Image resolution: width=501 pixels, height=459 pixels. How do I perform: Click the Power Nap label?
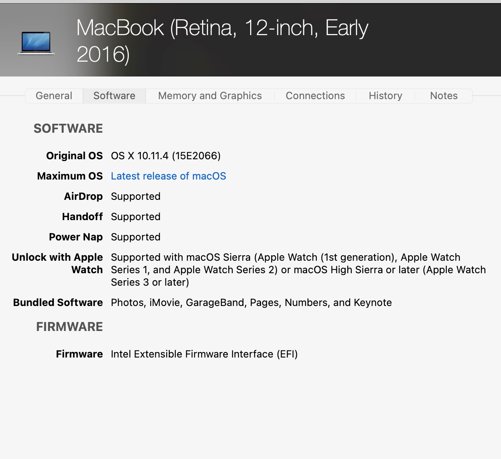coord(76,237)
